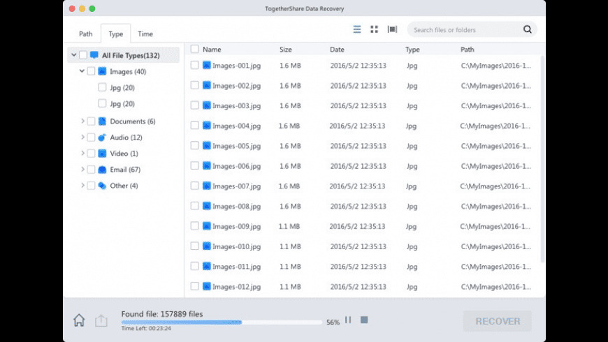This screenshot has width=608, height=342.
Task: Check the All File Types checkbox
Action: (x=82, y=55)
